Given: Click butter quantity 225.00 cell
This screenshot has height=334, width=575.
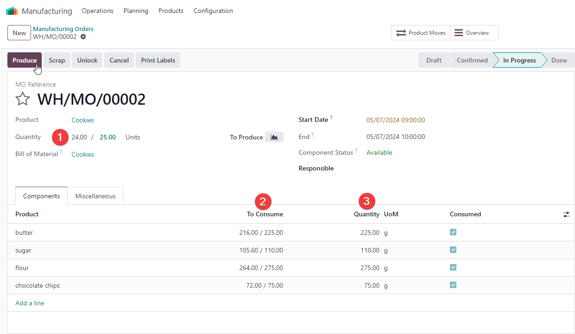Looking at the screenshot, I should point(370,233).
